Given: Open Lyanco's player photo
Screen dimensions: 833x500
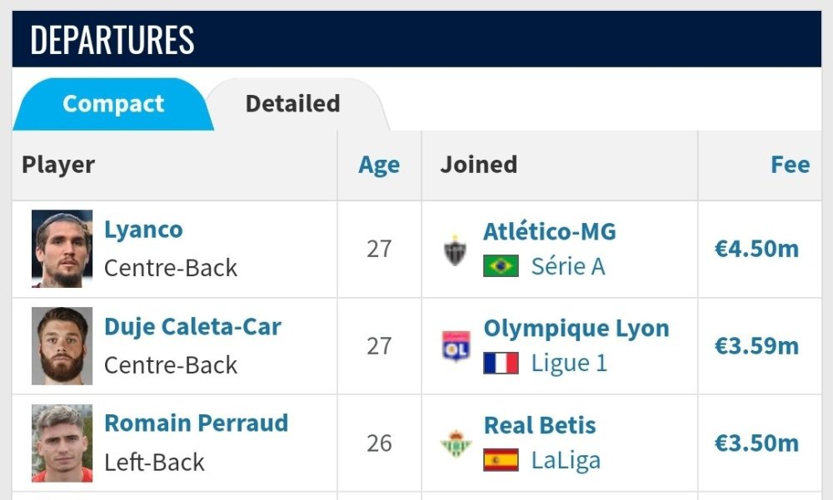Looking at the screenshot, I should pos(62,249).
